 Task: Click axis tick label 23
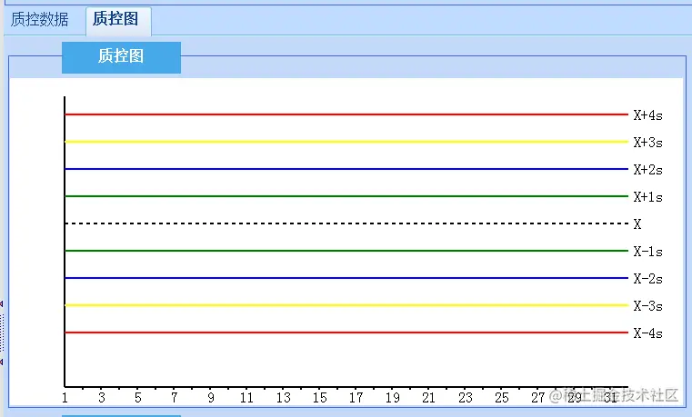tap(466, 398)
